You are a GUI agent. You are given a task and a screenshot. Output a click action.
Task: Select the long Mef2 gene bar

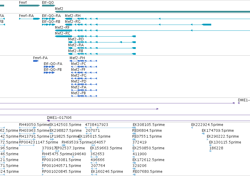point(152,12)
